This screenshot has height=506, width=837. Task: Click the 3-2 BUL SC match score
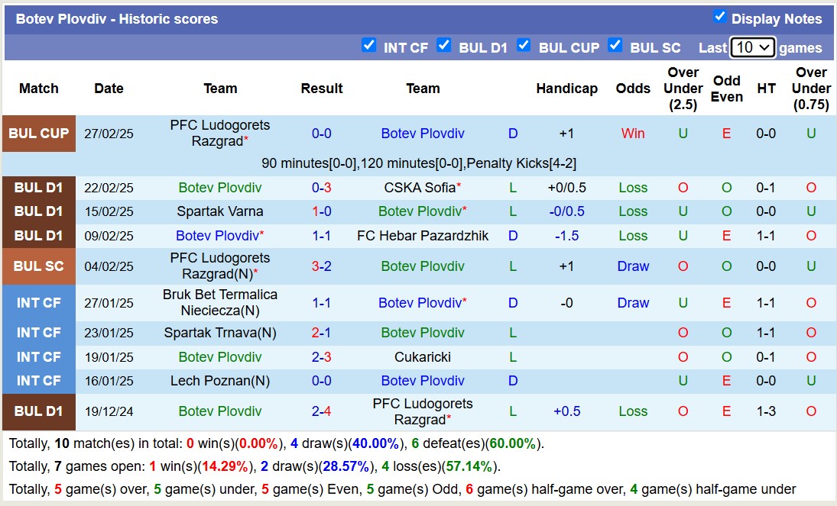tap(321, 266)
